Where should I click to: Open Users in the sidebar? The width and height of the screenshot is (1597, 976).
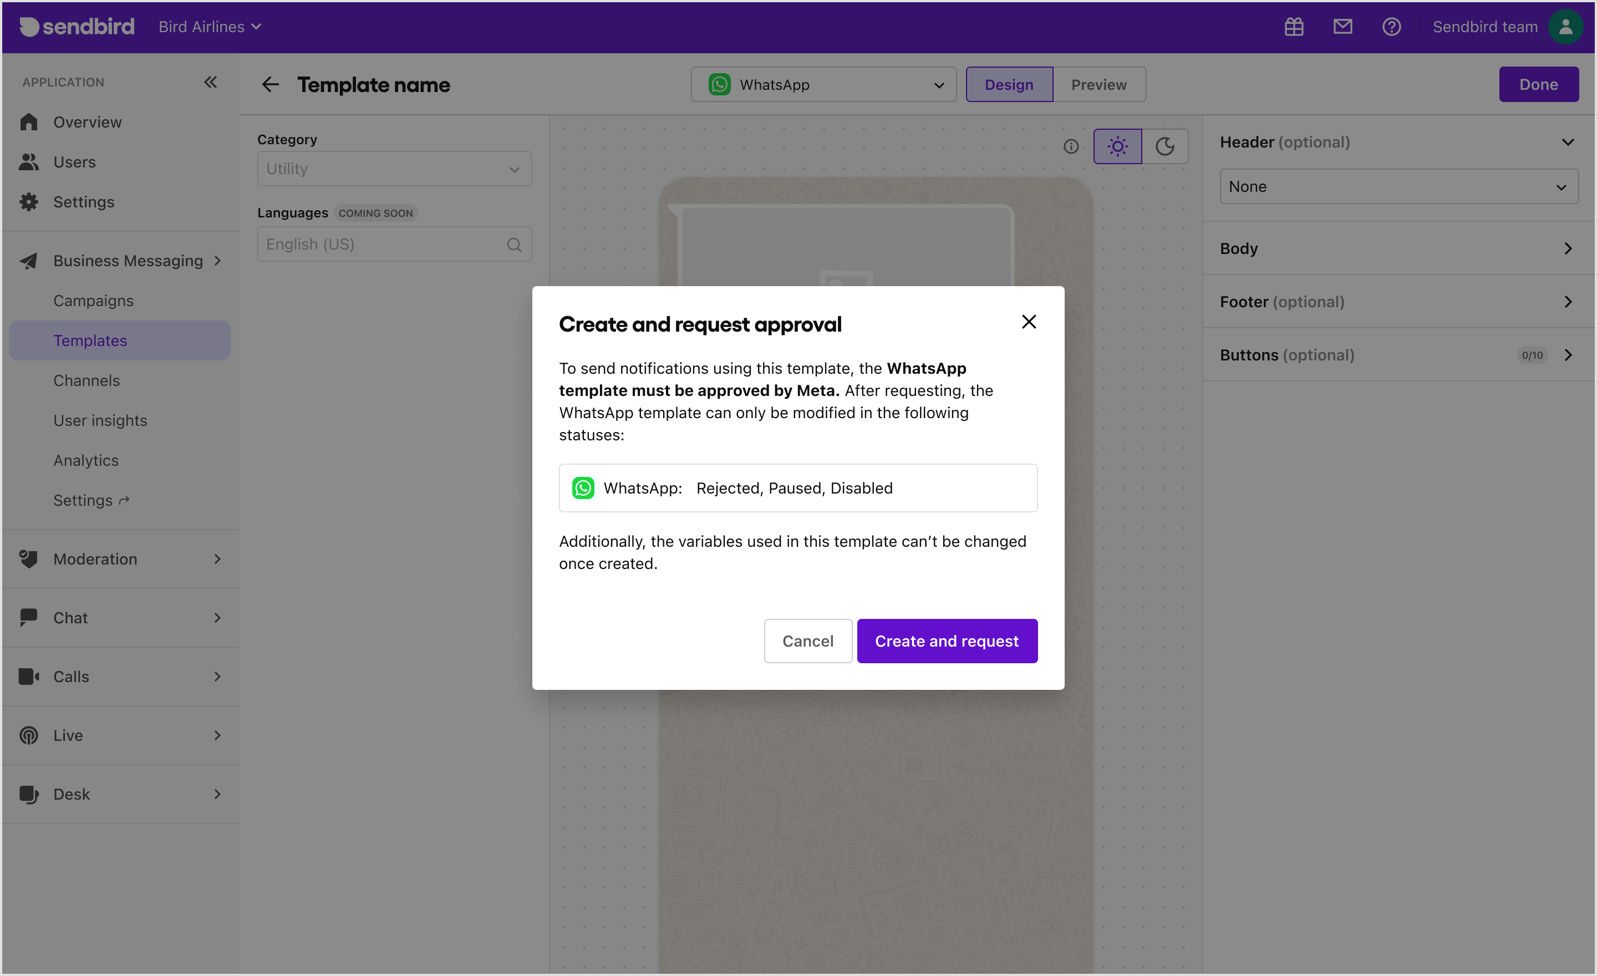(x=120, y=162)
